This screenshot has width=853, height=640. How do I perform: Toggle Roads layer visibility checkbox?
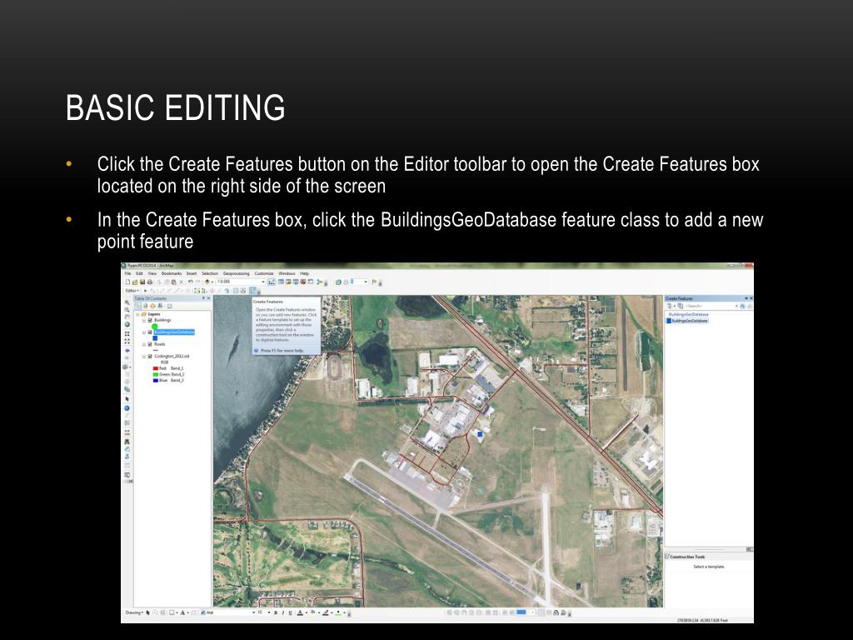pyautogui.click(x=150, y=344)
